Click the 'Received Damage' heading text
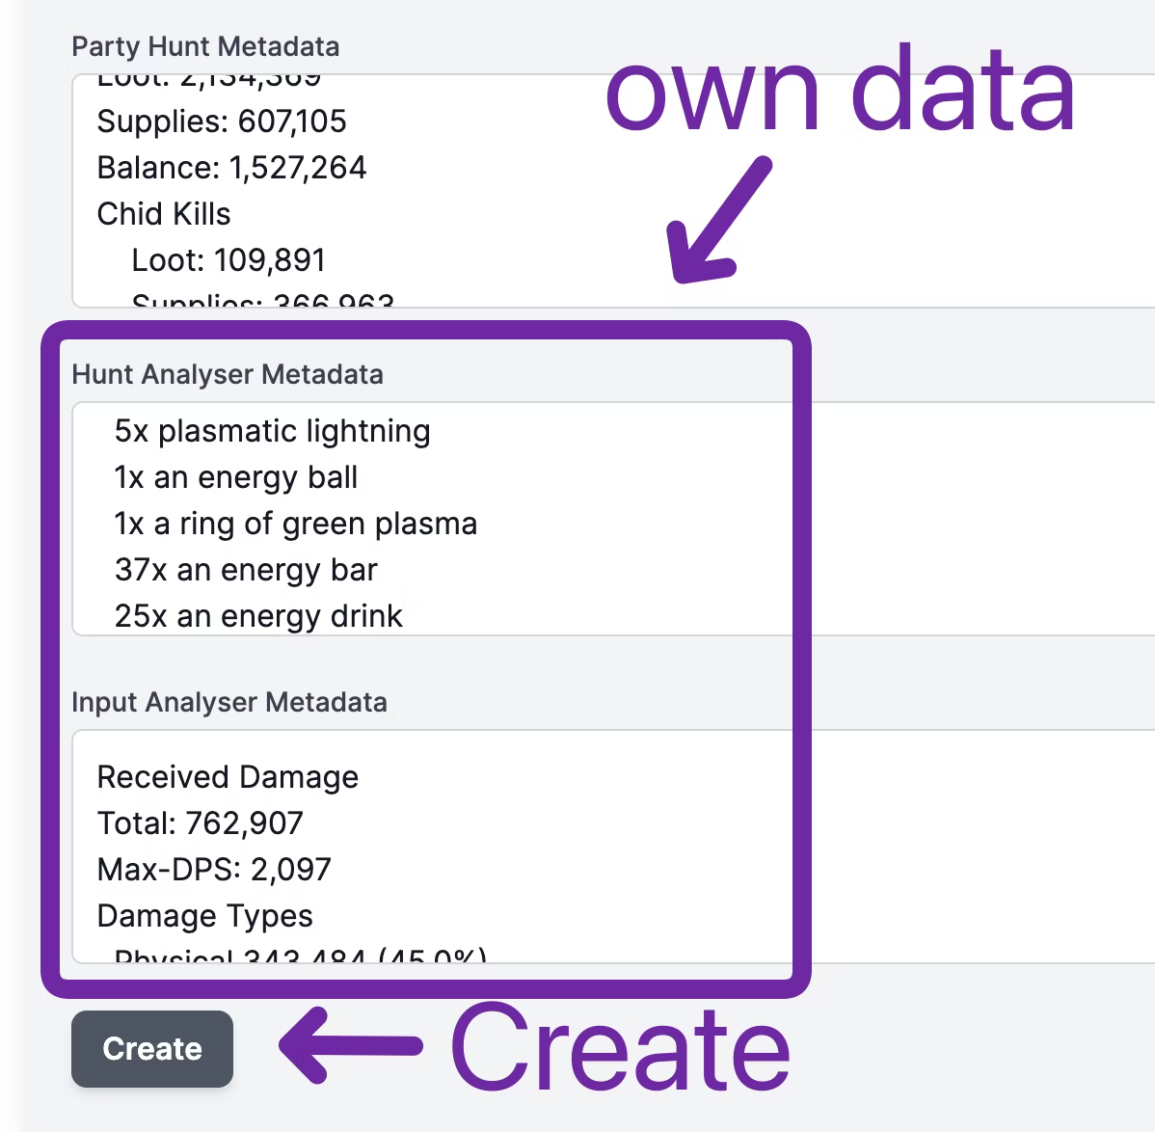This screenshot has width=1155, height=1132. click(228, 777)
